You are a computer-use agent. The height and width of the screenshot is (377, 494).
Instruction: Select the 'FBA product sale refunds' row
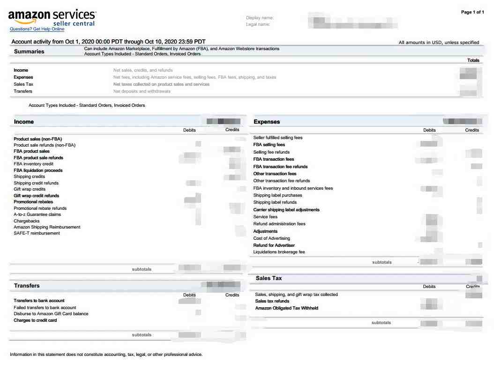pos(38,158)
